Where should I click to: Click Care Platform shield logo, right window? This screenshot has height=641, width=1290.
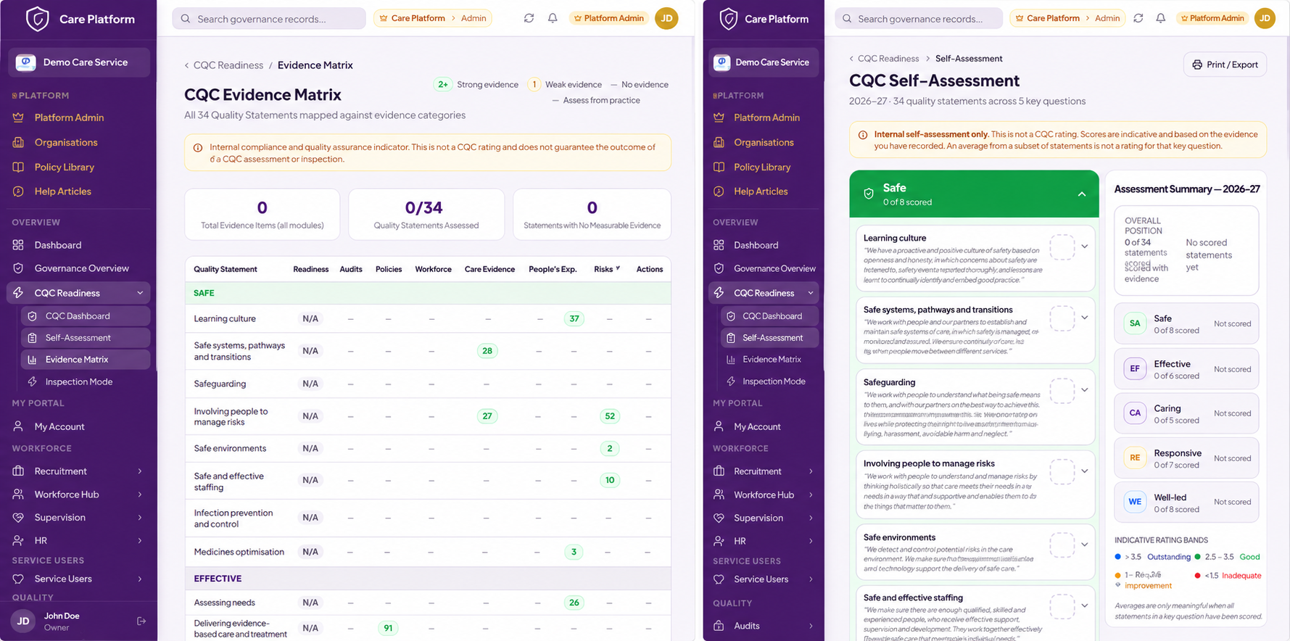pyautogui.click(x=729, y=19)
